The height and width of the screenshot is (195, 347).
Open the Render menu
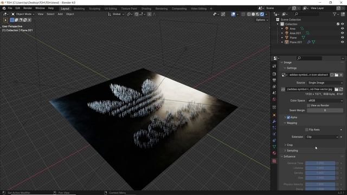pos(28,8)
